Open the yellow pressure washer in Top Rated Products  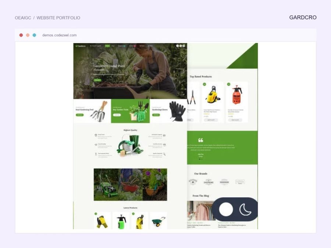pos(213,95)
